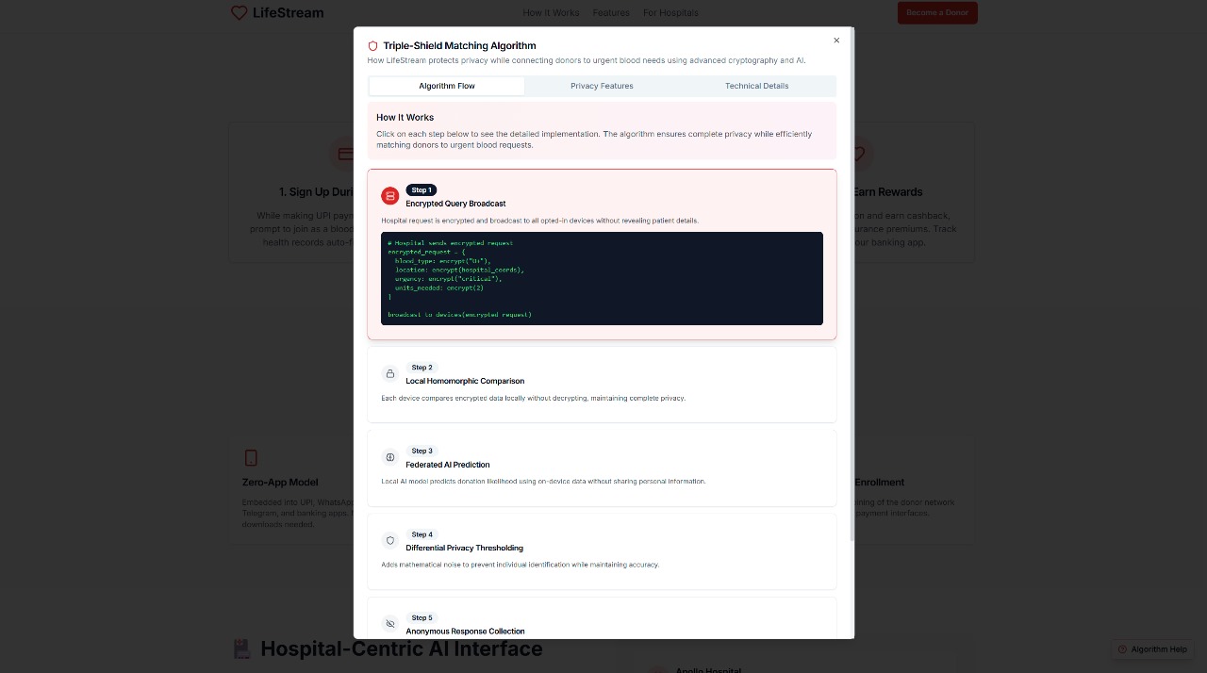Screen dimensions: 1207x673
Task: Expand the Local Homomorphic Comparison step
Action: coord(602,385)
